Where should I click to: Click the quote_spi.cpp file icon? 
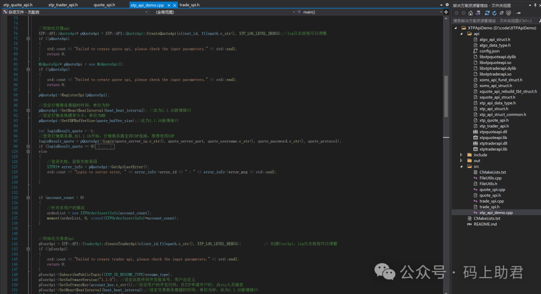point(475,189)
